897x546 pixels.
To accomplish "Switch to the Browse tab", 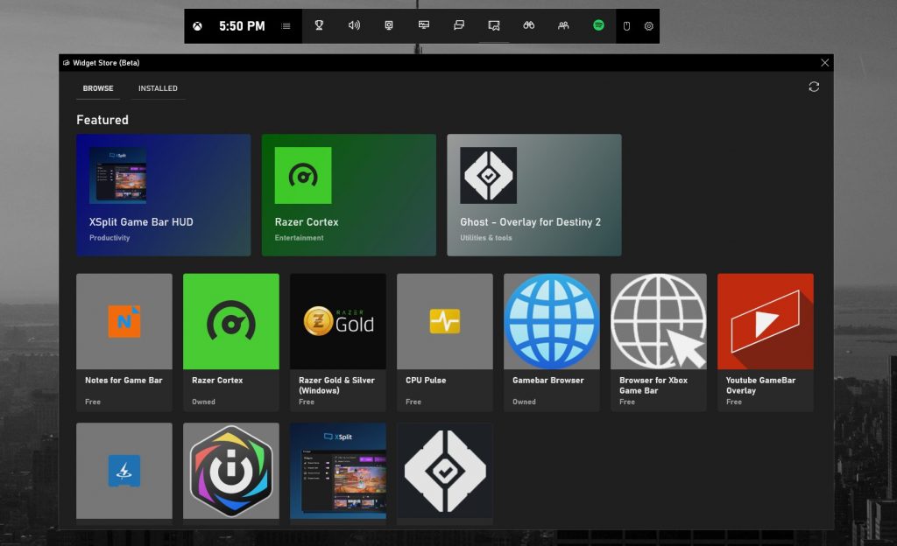I will coord(98,88).
